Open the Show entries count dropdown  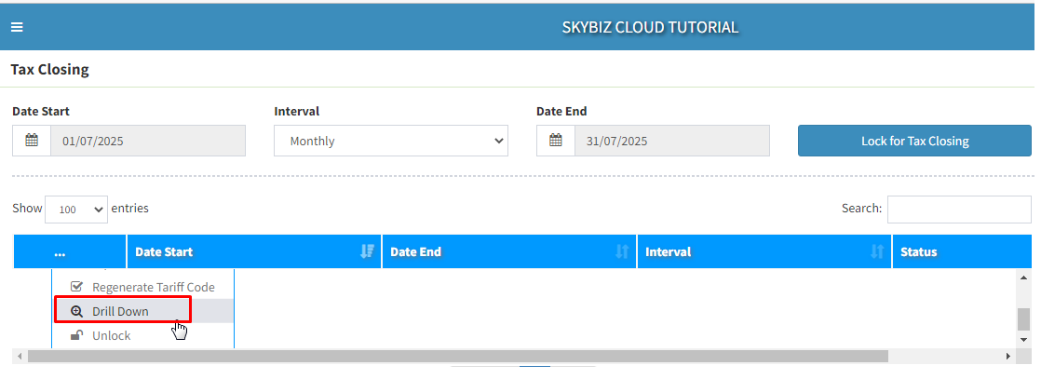76,210
